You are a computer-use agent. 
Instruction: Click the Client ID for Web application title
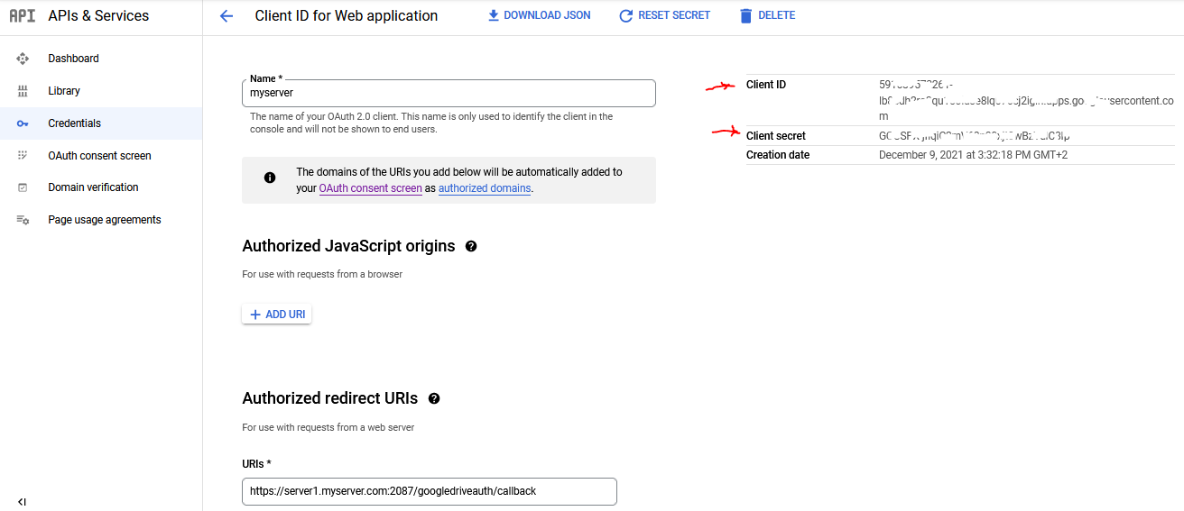click(347, 16)
